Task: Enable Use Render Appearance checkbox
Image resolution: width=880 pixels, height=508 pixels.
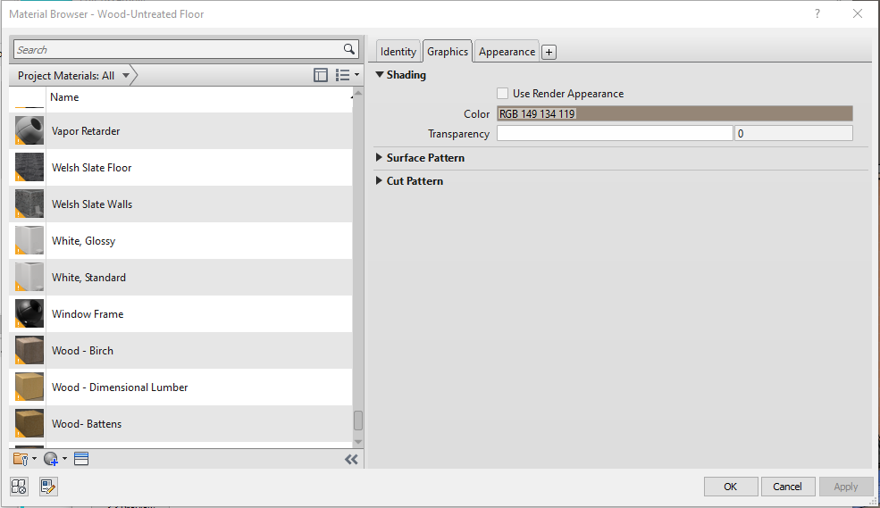Action: pyautogui.click(x=503, y=94)
